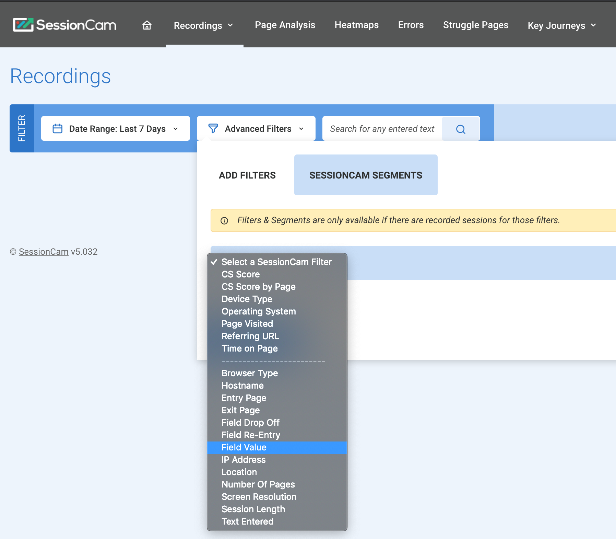Open the Date Range dropdown chevron

tap(176, 129)
